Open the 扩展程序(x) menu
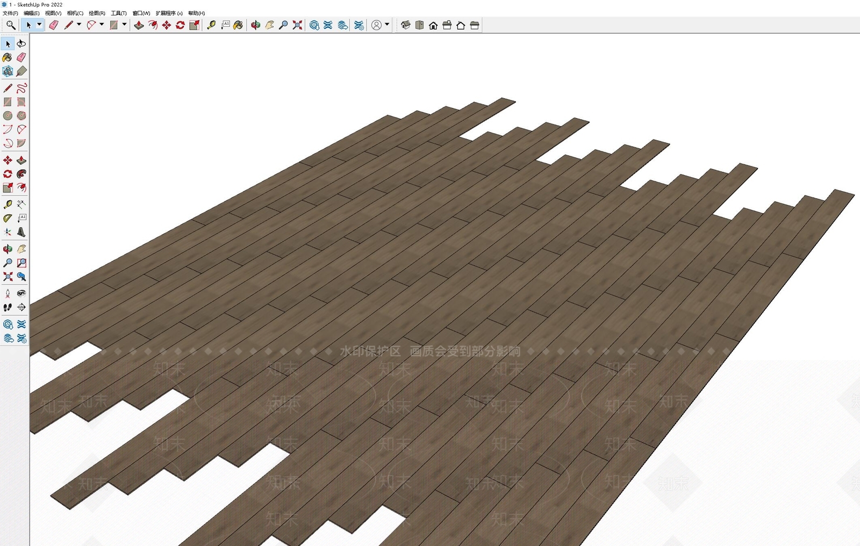The width and height of the screenshot is (860, 546). point(169,13)
